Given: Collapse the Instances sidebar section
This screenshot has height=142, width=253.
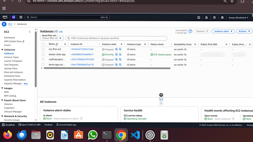Looking at the screenshot, I should tap(2, 50).
